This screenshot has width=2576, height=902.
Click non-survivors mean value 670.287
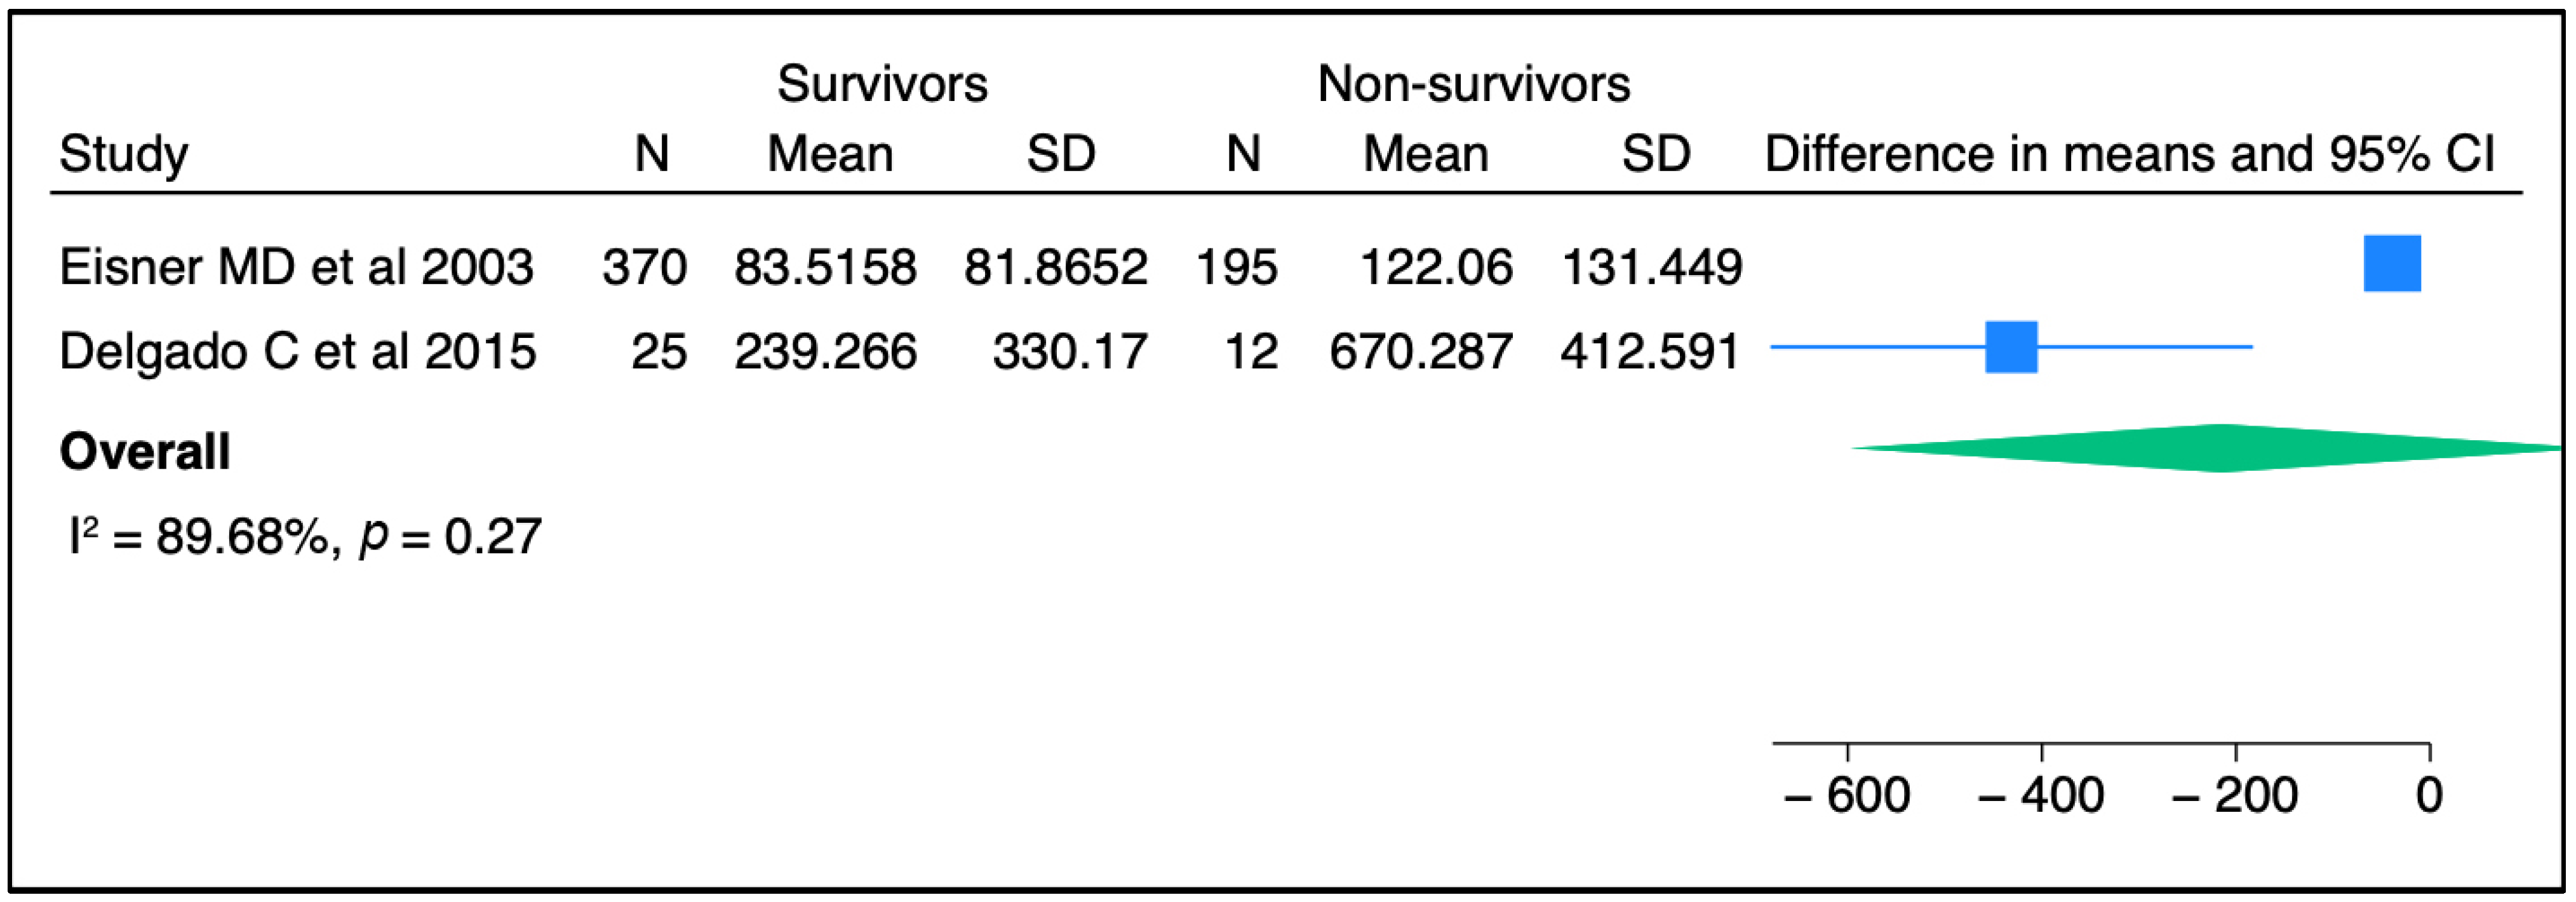[1420, 351]
